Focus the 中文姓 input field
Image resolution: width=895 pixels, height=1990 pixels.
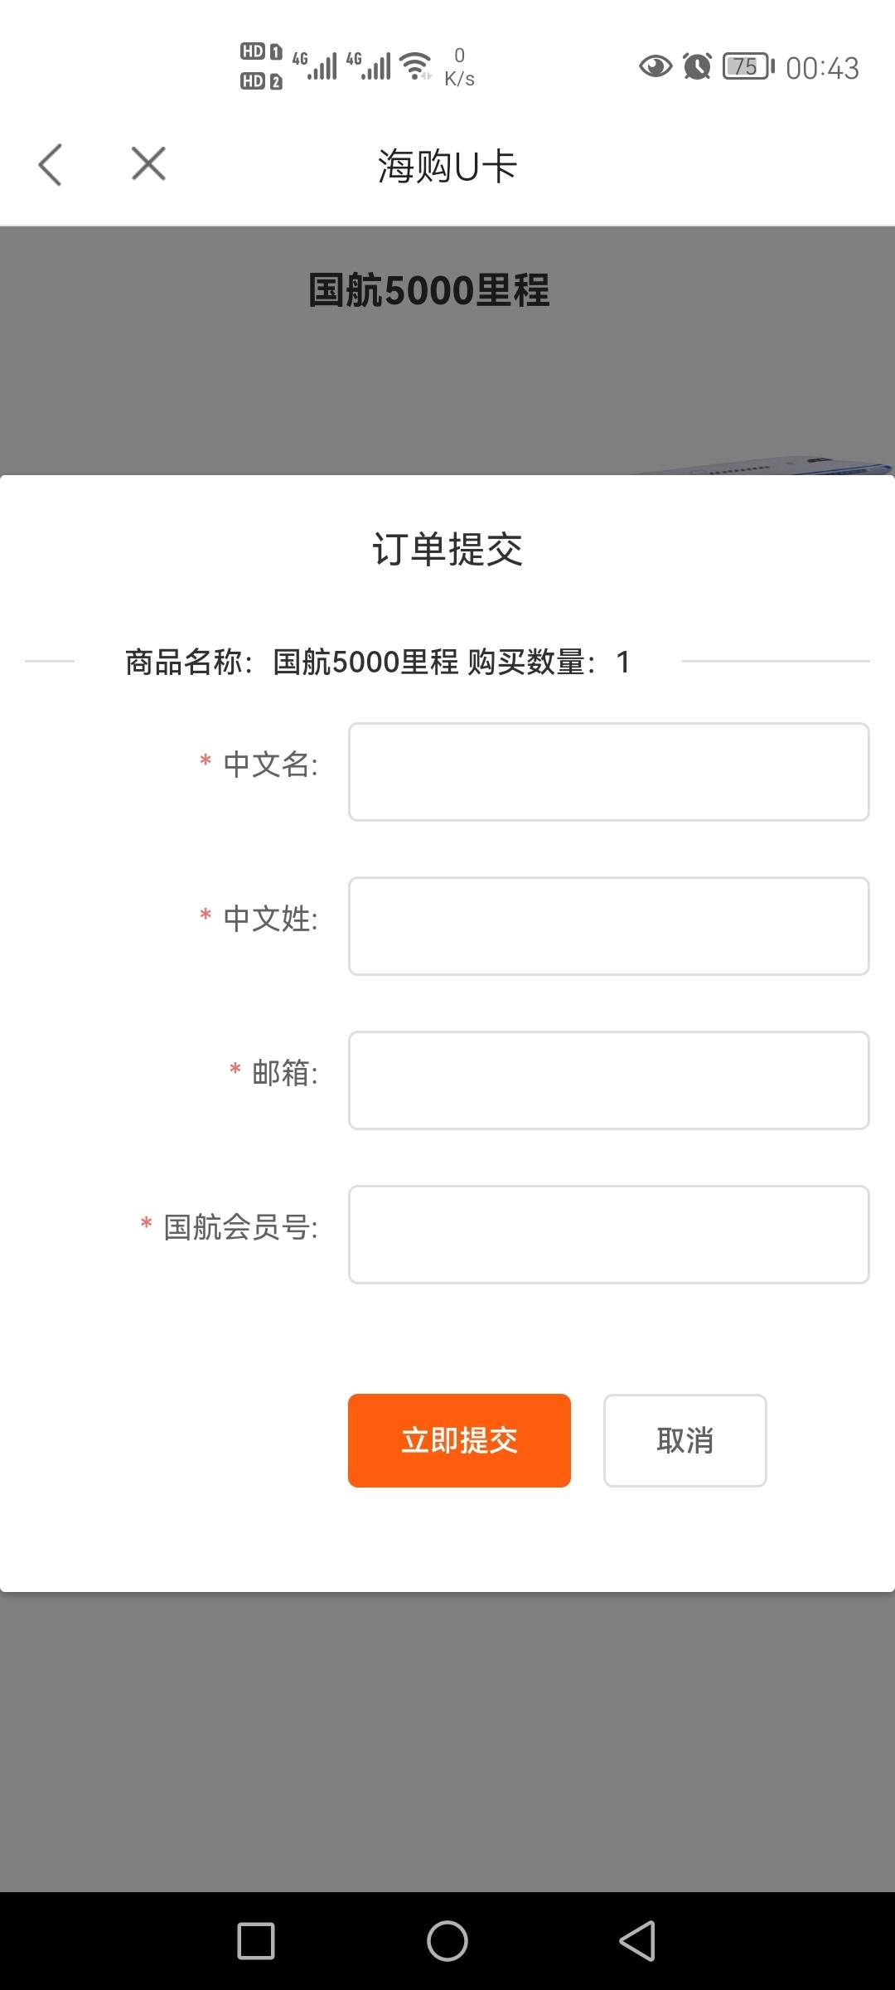click(x=608, y=926)
